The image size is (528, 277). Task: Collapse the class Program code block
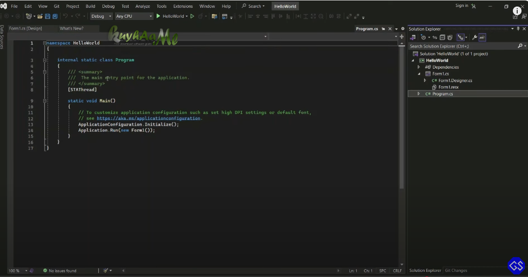point(45,60)
